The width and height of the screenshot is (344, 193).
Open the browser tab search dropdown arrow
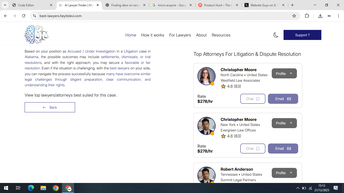(5, 5)
